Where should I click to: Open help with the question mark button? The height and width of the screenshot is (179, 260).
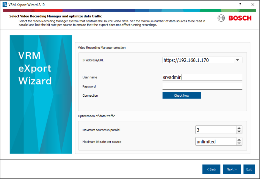pos(240,4)
